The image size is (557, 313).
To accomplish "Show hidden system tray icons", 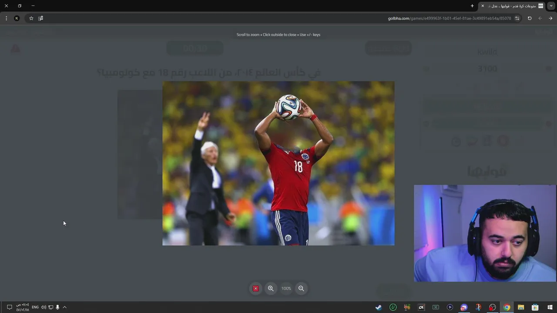I will [64, 307].
